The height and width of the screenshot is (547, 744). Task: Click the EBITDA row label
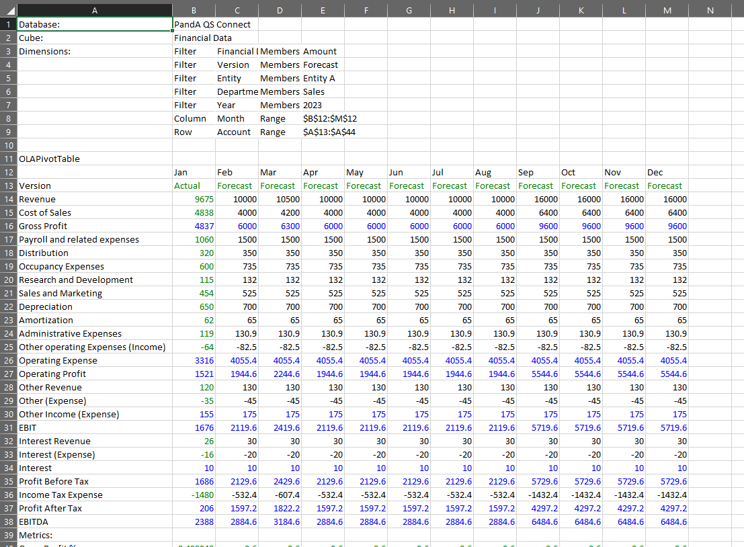[x=34, y=521]
